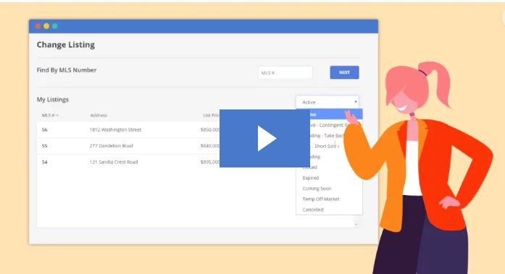Open listing 1812 Washington Street

pyautogui.click(x=115, y=130)
